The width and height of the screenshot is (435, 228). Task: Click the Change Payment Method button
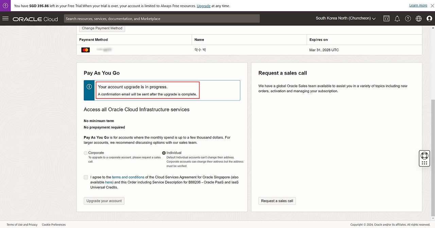click(102, 28)
